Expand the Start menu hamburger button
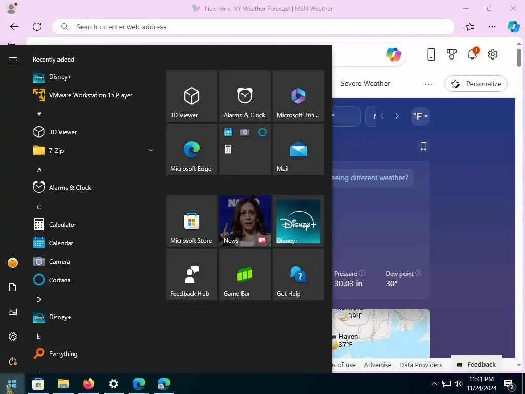The image size is (525, 394). [x=13, y=60]
